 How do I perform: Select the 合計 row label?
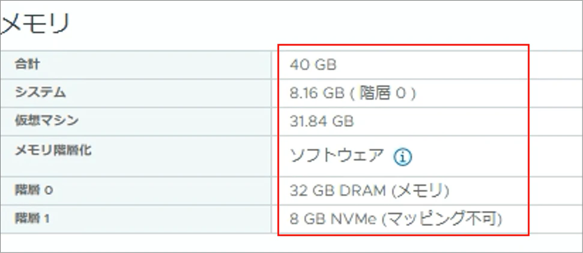27,64
